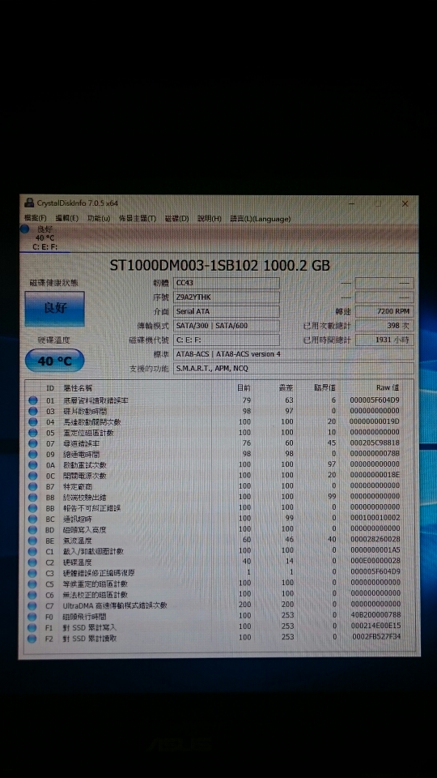Click the blue indicator in row B7
437x778 pixels.
click(x=33, y=486)
